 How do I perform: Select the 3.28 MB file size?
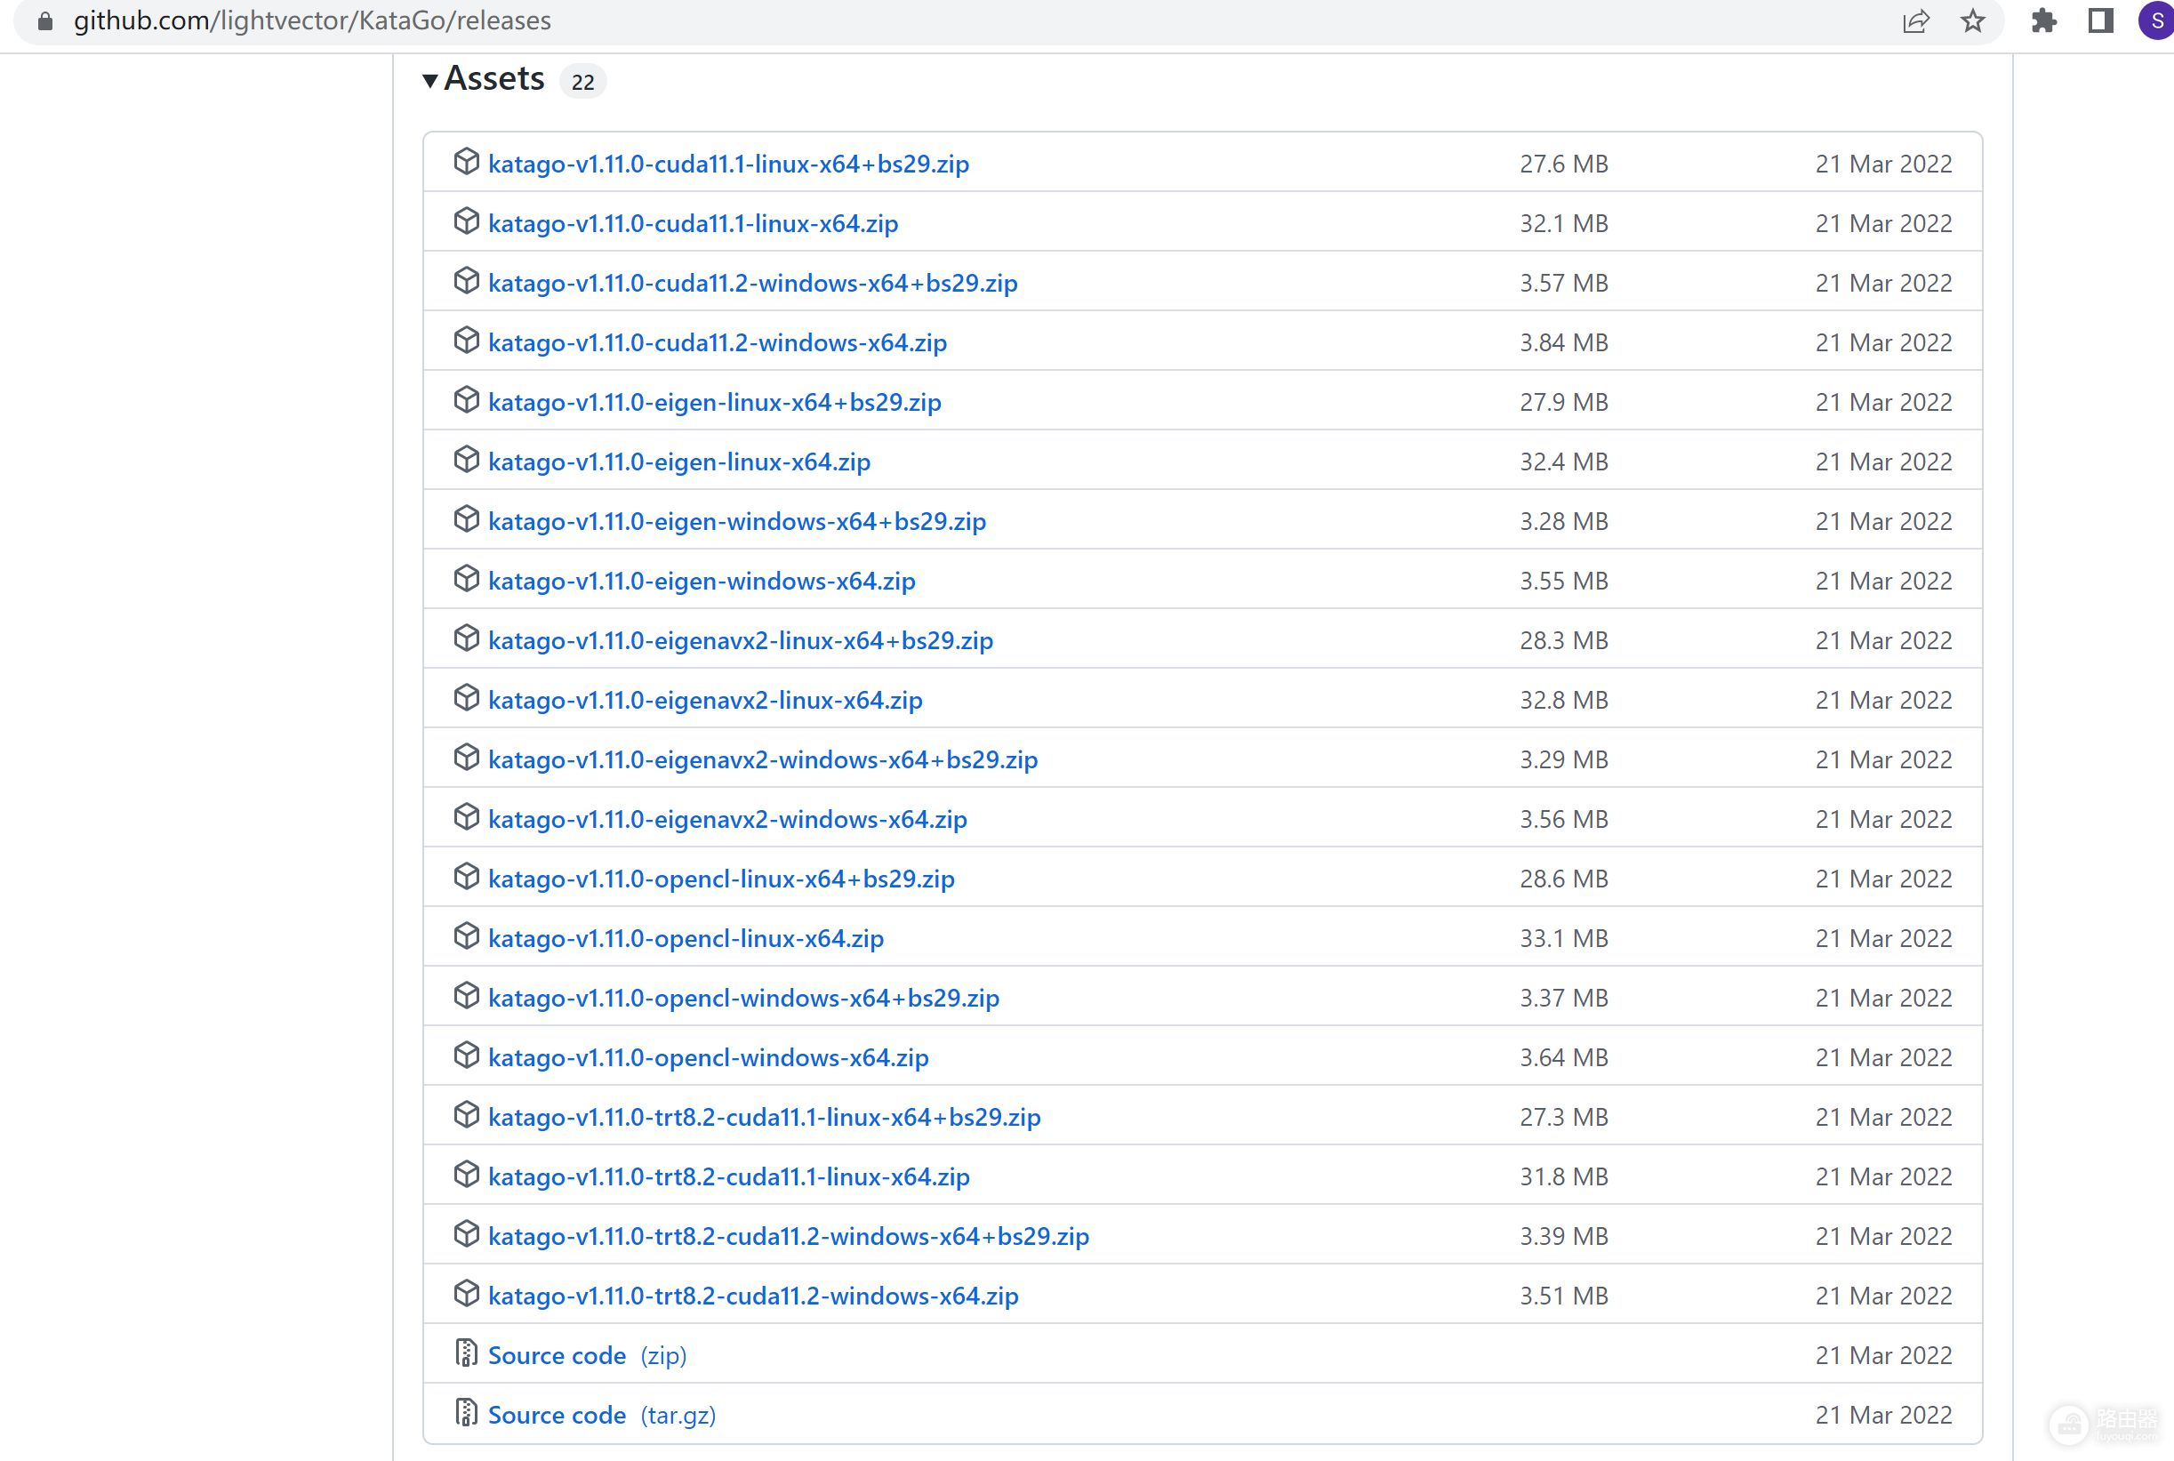tap(1564, 522)
